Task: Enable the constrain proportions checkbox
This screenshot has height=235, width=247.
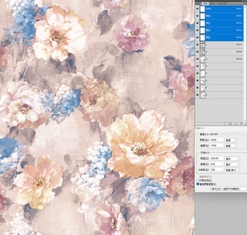Action: (198, 180)
